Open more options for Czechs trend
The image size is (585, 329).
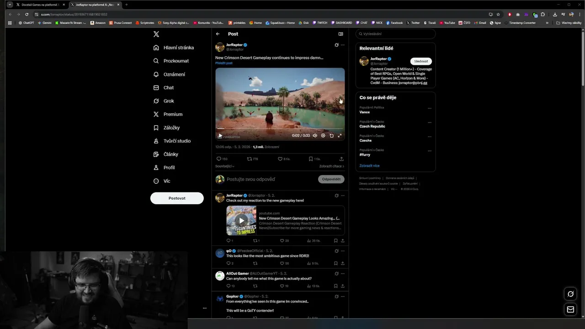[x=430, y=137]
